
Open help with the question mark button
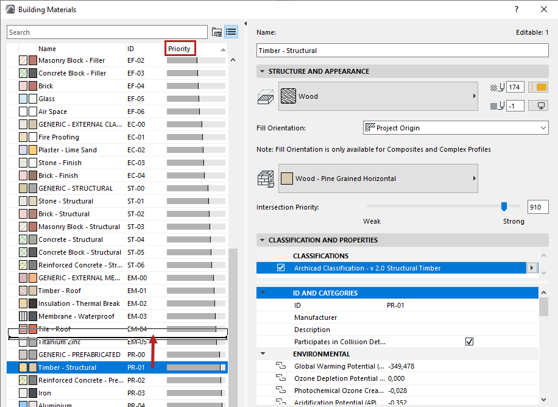pos(517,9)
